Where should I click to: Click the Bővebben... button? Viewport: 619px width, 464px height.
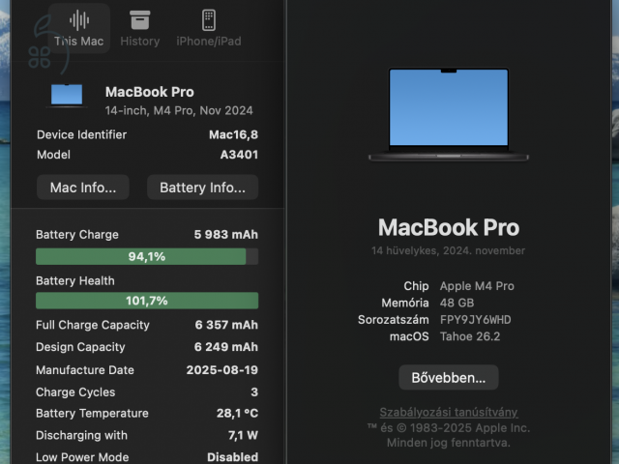tap(449, 378)
